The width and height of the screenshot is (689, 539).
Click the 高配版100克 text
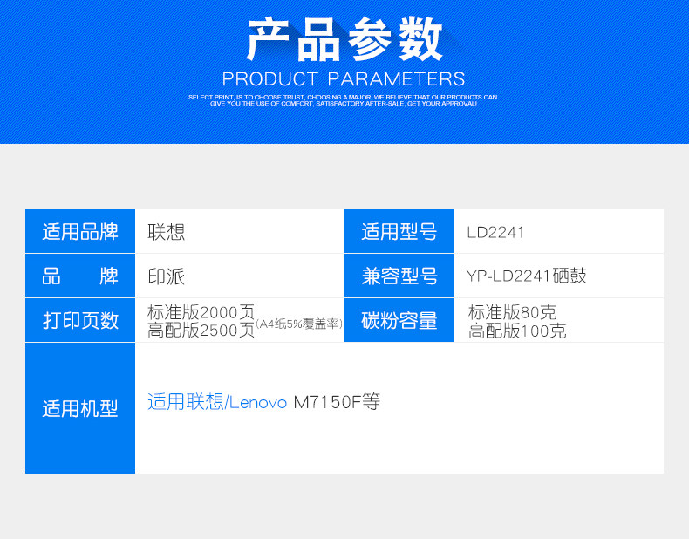[516, 331]
